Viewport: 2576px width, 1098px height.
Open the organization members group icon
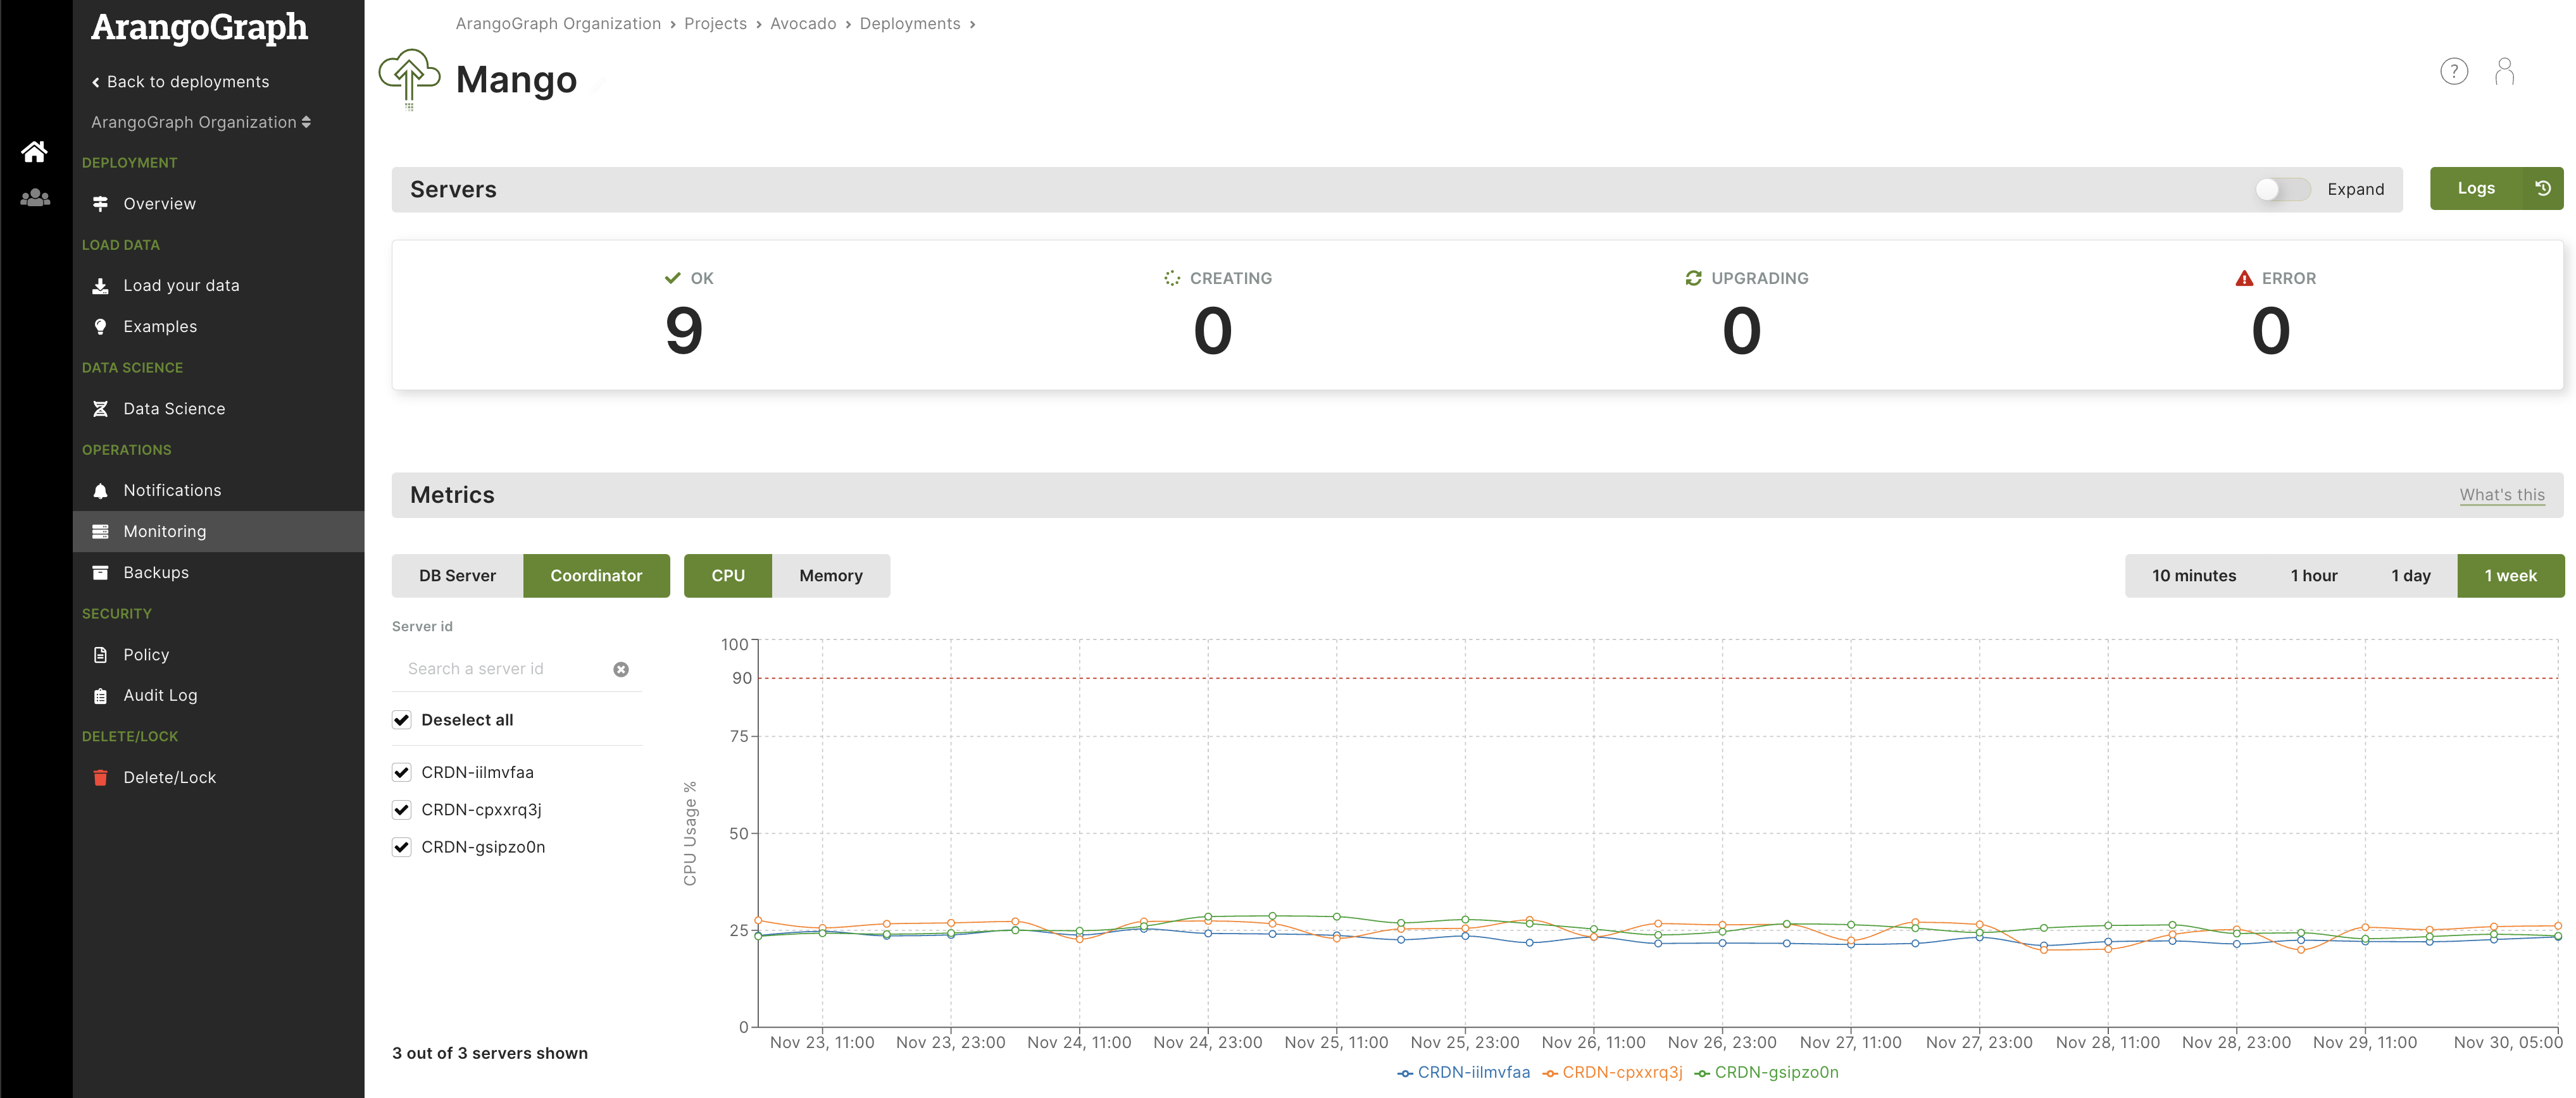[35, 198]
